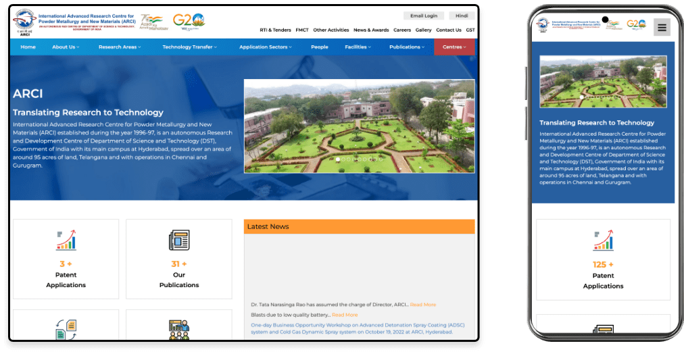684x354 pixels.
Task: Expand Centres dropdown menu
Action: [x=455, y=47]
